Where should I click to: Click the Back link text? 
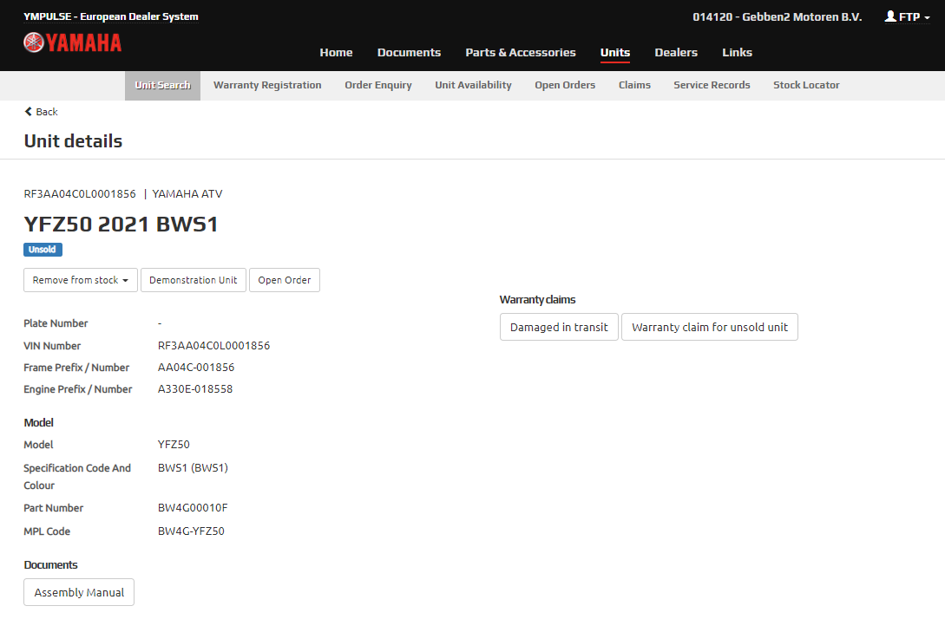(x=47, y=112)
